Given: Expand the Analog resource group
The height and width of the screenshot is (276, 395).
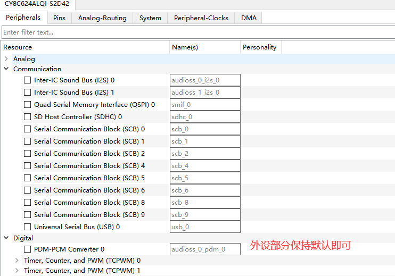Looking at the screenshot, I should (6, 59).
